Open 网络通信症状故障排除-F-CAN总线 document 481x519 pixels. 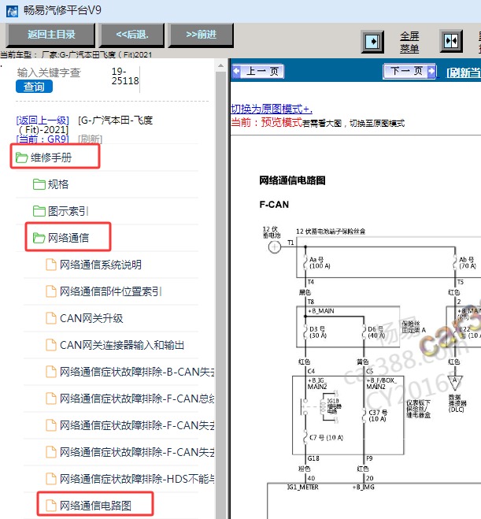(x=137, y=399)
